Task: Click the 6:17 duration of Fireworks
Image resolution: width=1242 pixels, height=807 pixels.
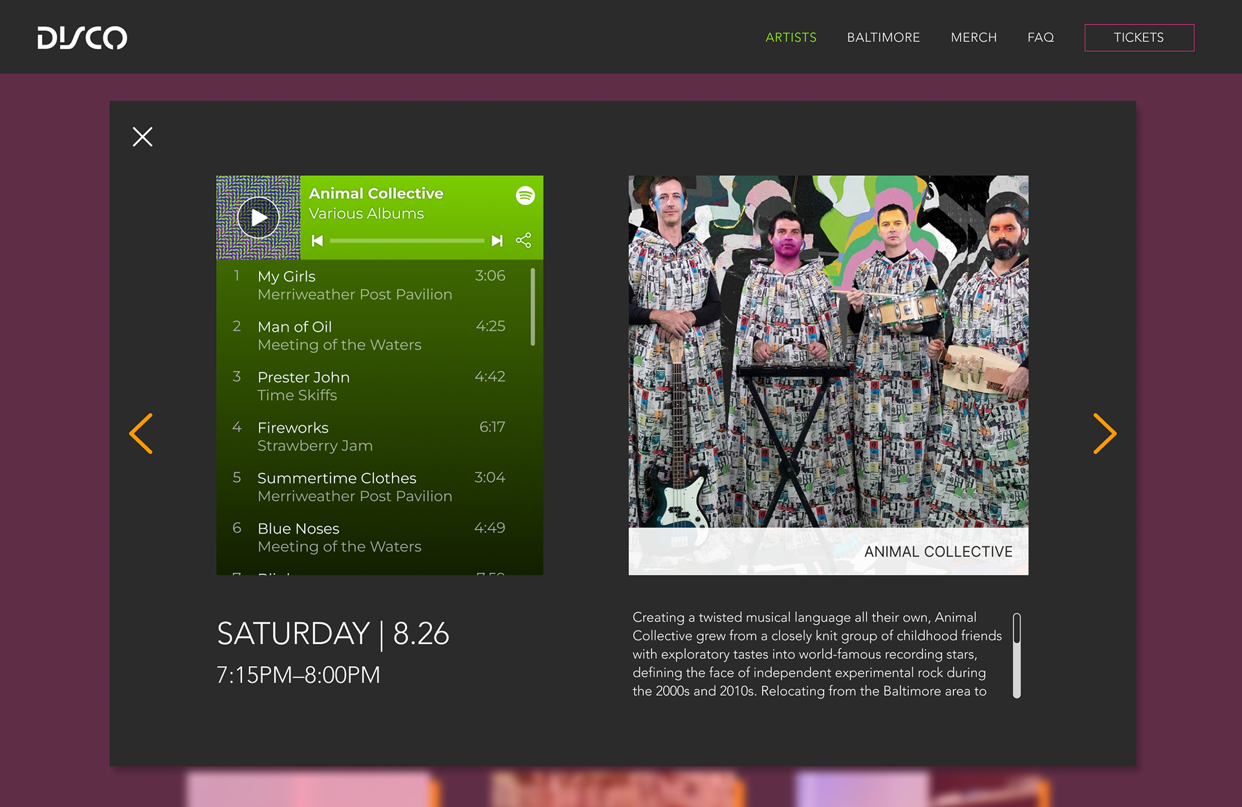Action: [x=492, y=427]
